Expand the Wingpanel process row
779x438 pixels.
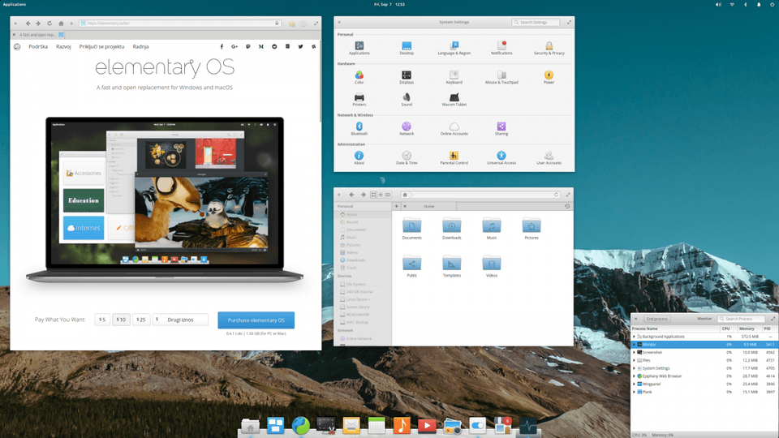click(634, 384)
